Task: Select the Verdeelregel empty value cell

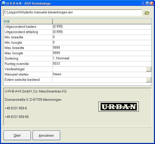Action: [99, 69]
